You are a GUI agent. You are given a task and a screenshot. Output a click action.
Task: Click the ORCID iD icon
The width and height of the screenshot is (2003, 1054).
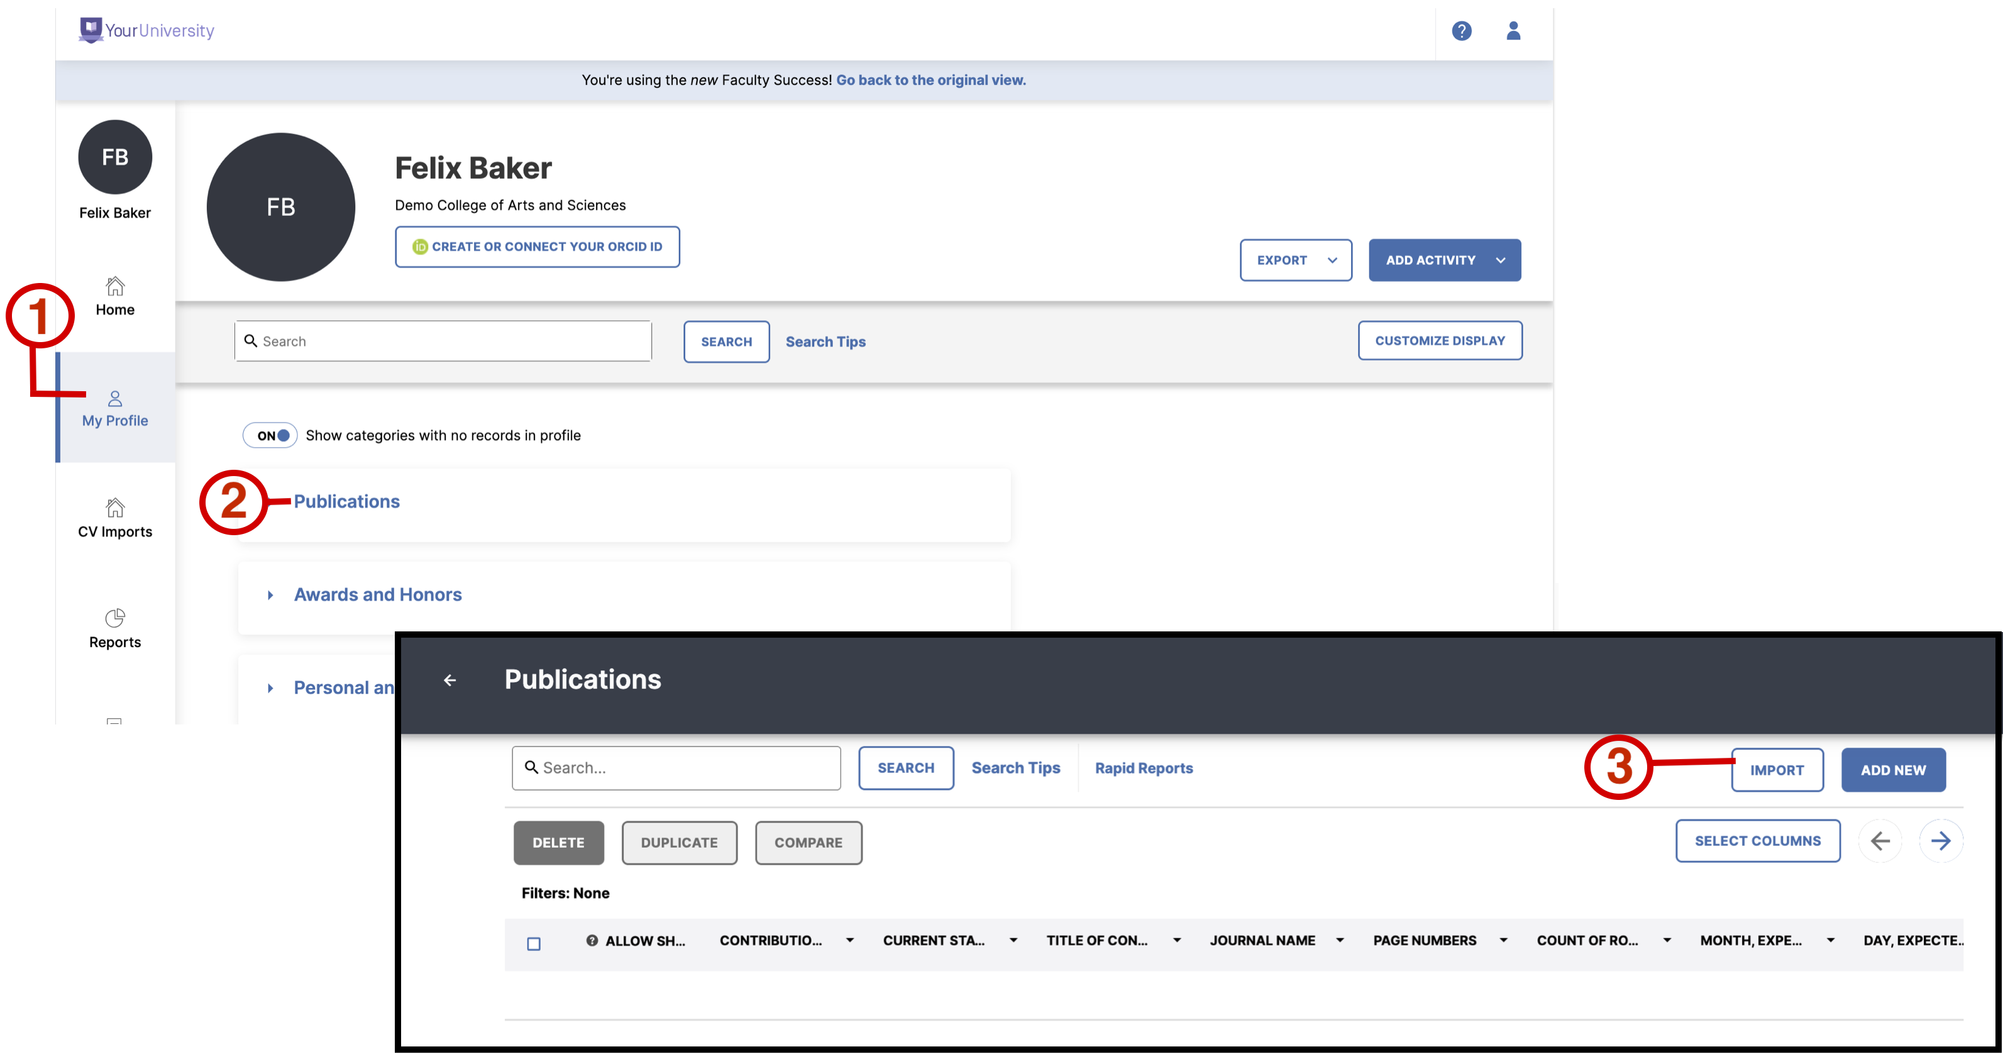tap(420, 247)
